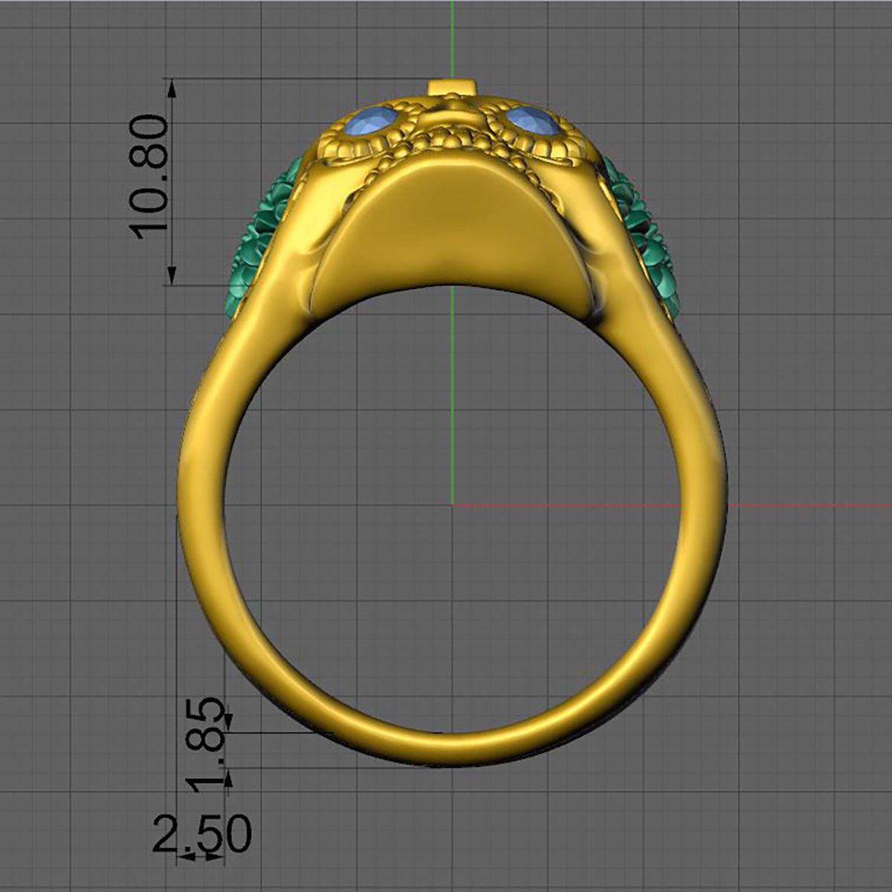The image size is (892, 892).
Task: Pick the left blue gemstone
Action: 370,122
